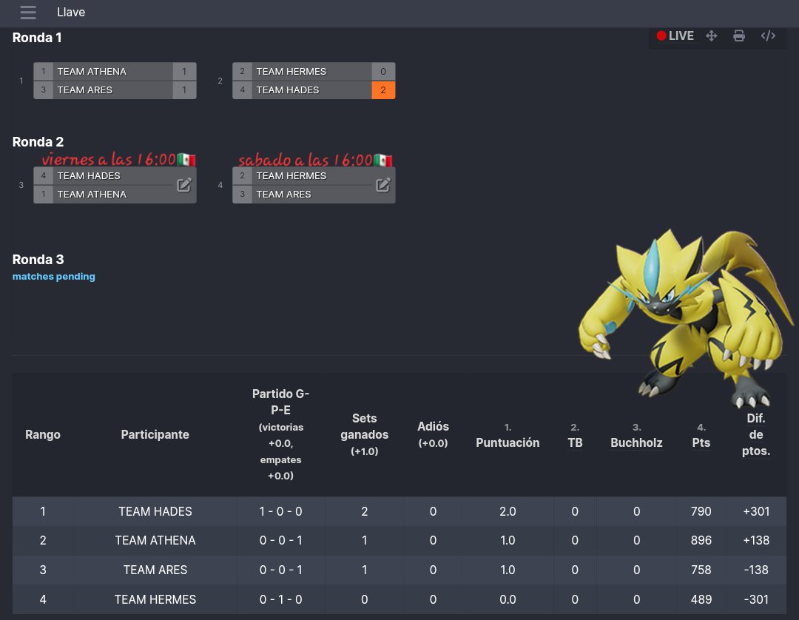
Task: Click the 758 Pts value
Action: coord(701,570)
